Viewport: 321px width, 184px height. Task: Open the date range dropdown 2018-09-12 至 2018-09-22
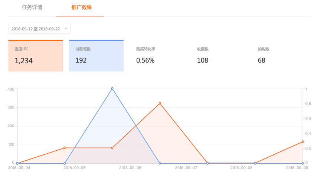pos(39,29)
